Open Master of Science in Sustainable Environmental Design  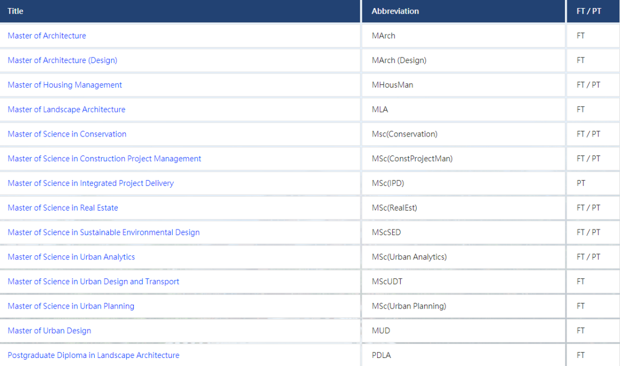(103, 232)
